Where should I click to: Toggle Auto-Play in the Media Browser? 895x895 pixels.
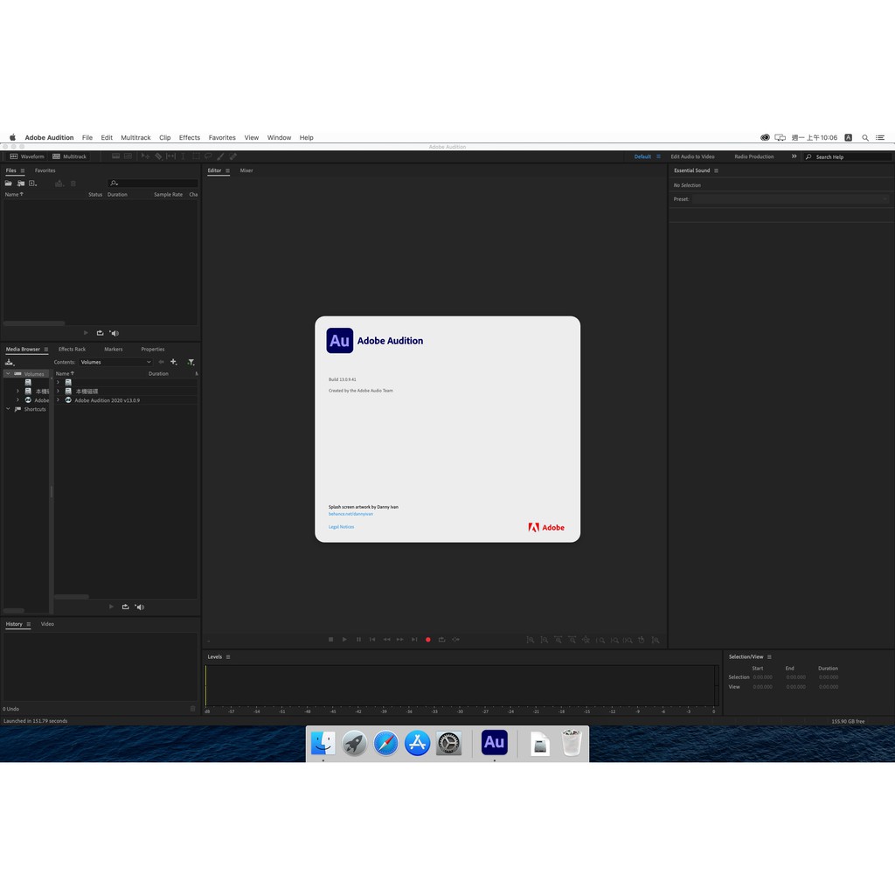tap(139, 607)
